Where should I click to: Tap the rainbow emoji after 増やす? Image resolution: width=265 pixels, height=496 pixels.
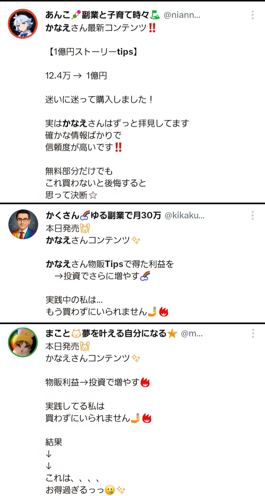click(x=145, y=276)
